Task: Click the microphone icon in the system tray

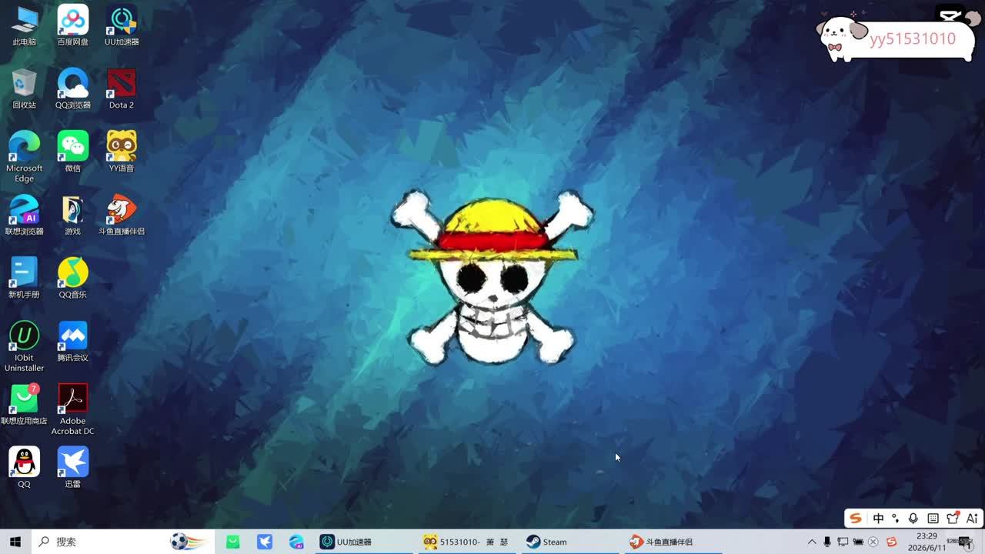Action: pyautogui.click(x=827, y=542)
